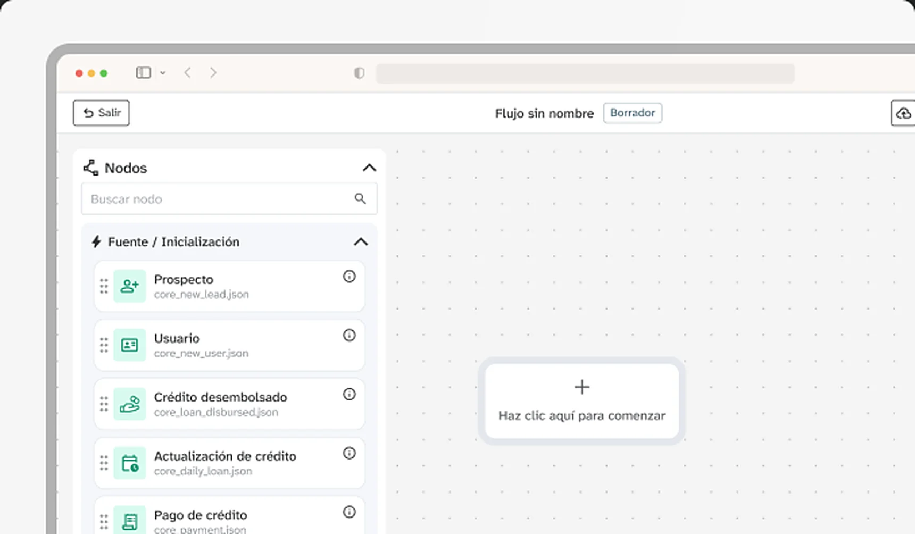Image resolution: width=915 pixels, height=534 pixels.
Task: Select the Pago de crédito receipt icon
Action: (129, 521)
